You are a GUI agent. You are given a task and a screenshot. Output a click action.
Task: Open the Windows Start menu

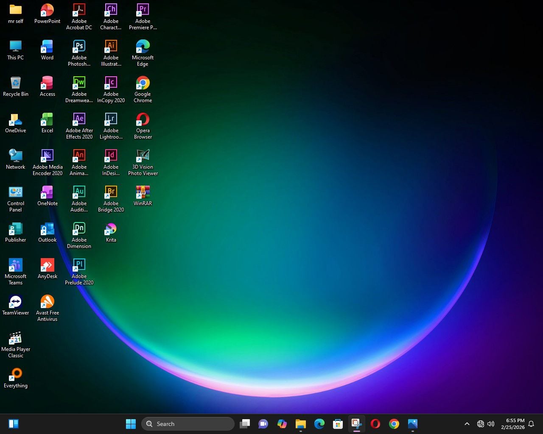click(x=131, y=424)
